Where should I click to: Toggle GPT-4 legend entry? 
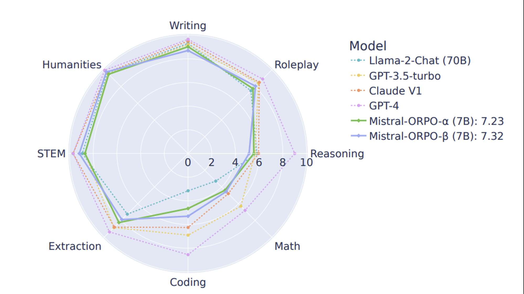click(x=375, y=106)
